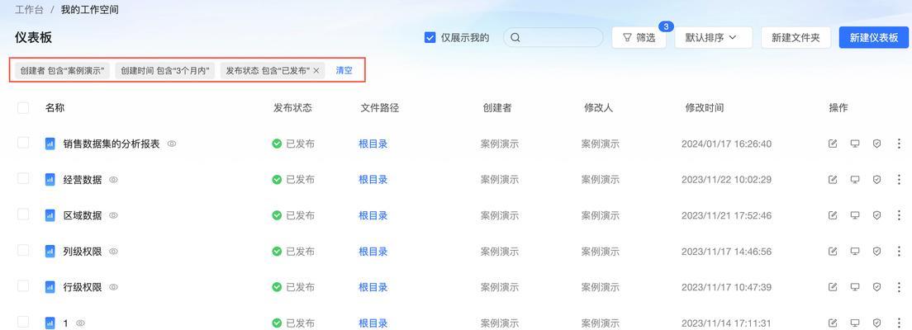Click the 创建时间 包含“3个月内” filter tag
The image size is (912, 330).
[x=165, y=70]
